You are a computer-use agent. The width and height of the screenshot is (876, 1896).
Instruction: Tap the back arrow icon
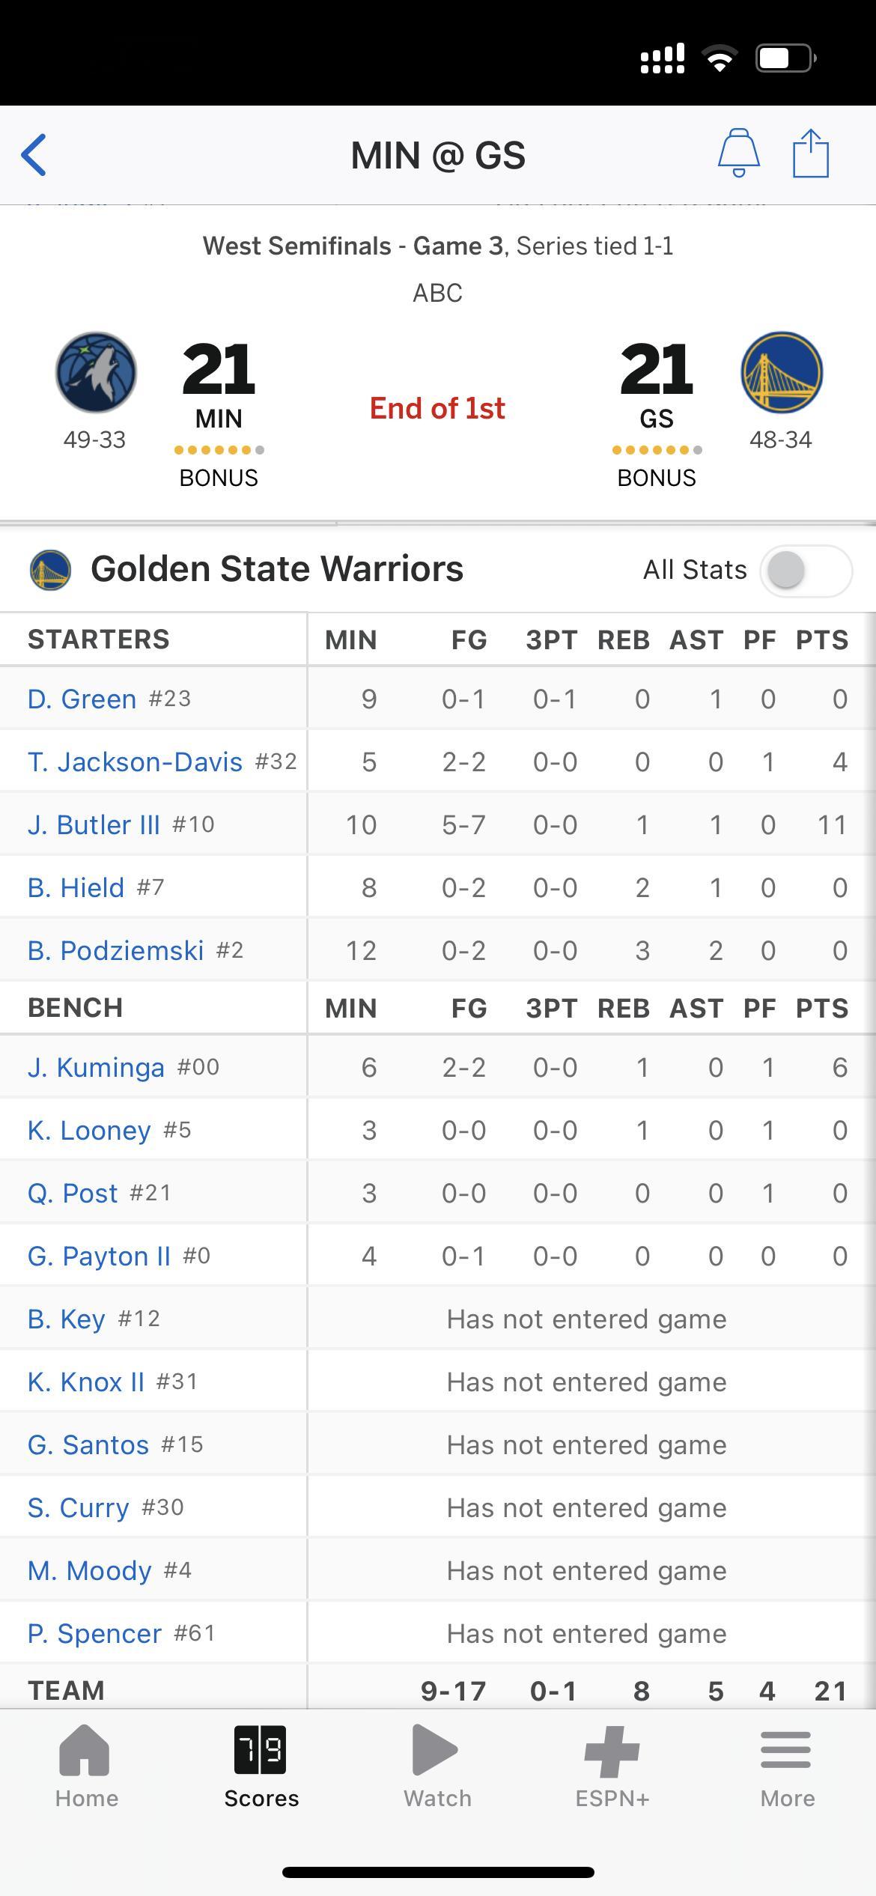pyautogui.click(x=34, y=155)
